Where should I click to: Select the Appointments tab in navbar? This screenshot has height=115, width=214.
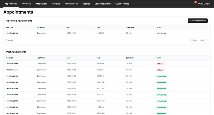coord(11,4)
